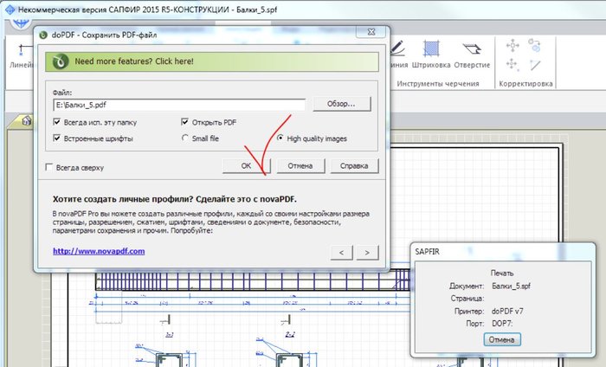Viewport: 606px width, 367px height.
Task: Toggle 'Встроенные шрифты' checkbox
Action: coord(57,138)
